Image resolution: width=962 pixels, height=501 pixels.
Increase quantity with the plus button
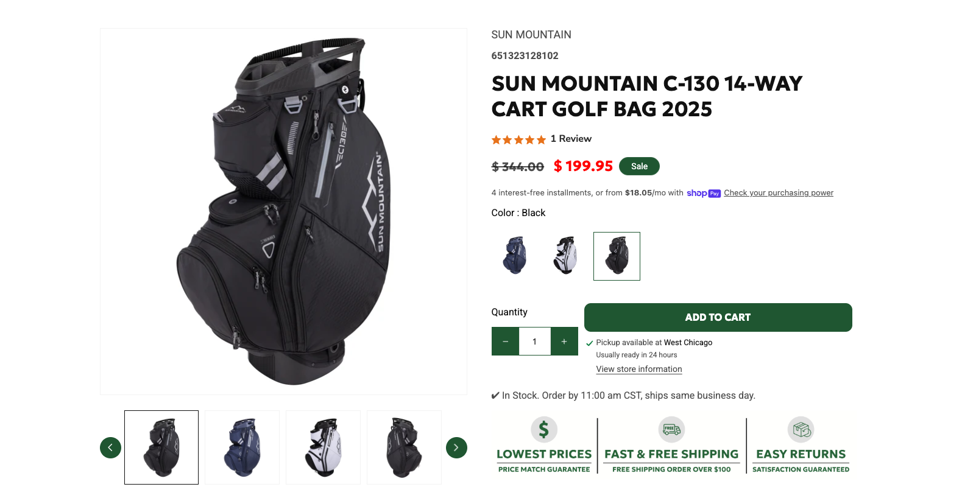pos(564,342)
